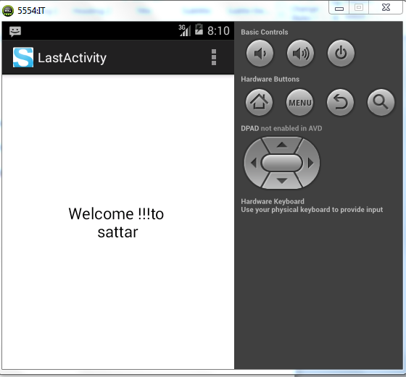The width and height of the screenshot is (406, 377).
Task: Tap the 3G signal indicator
Action: point(185,30)
